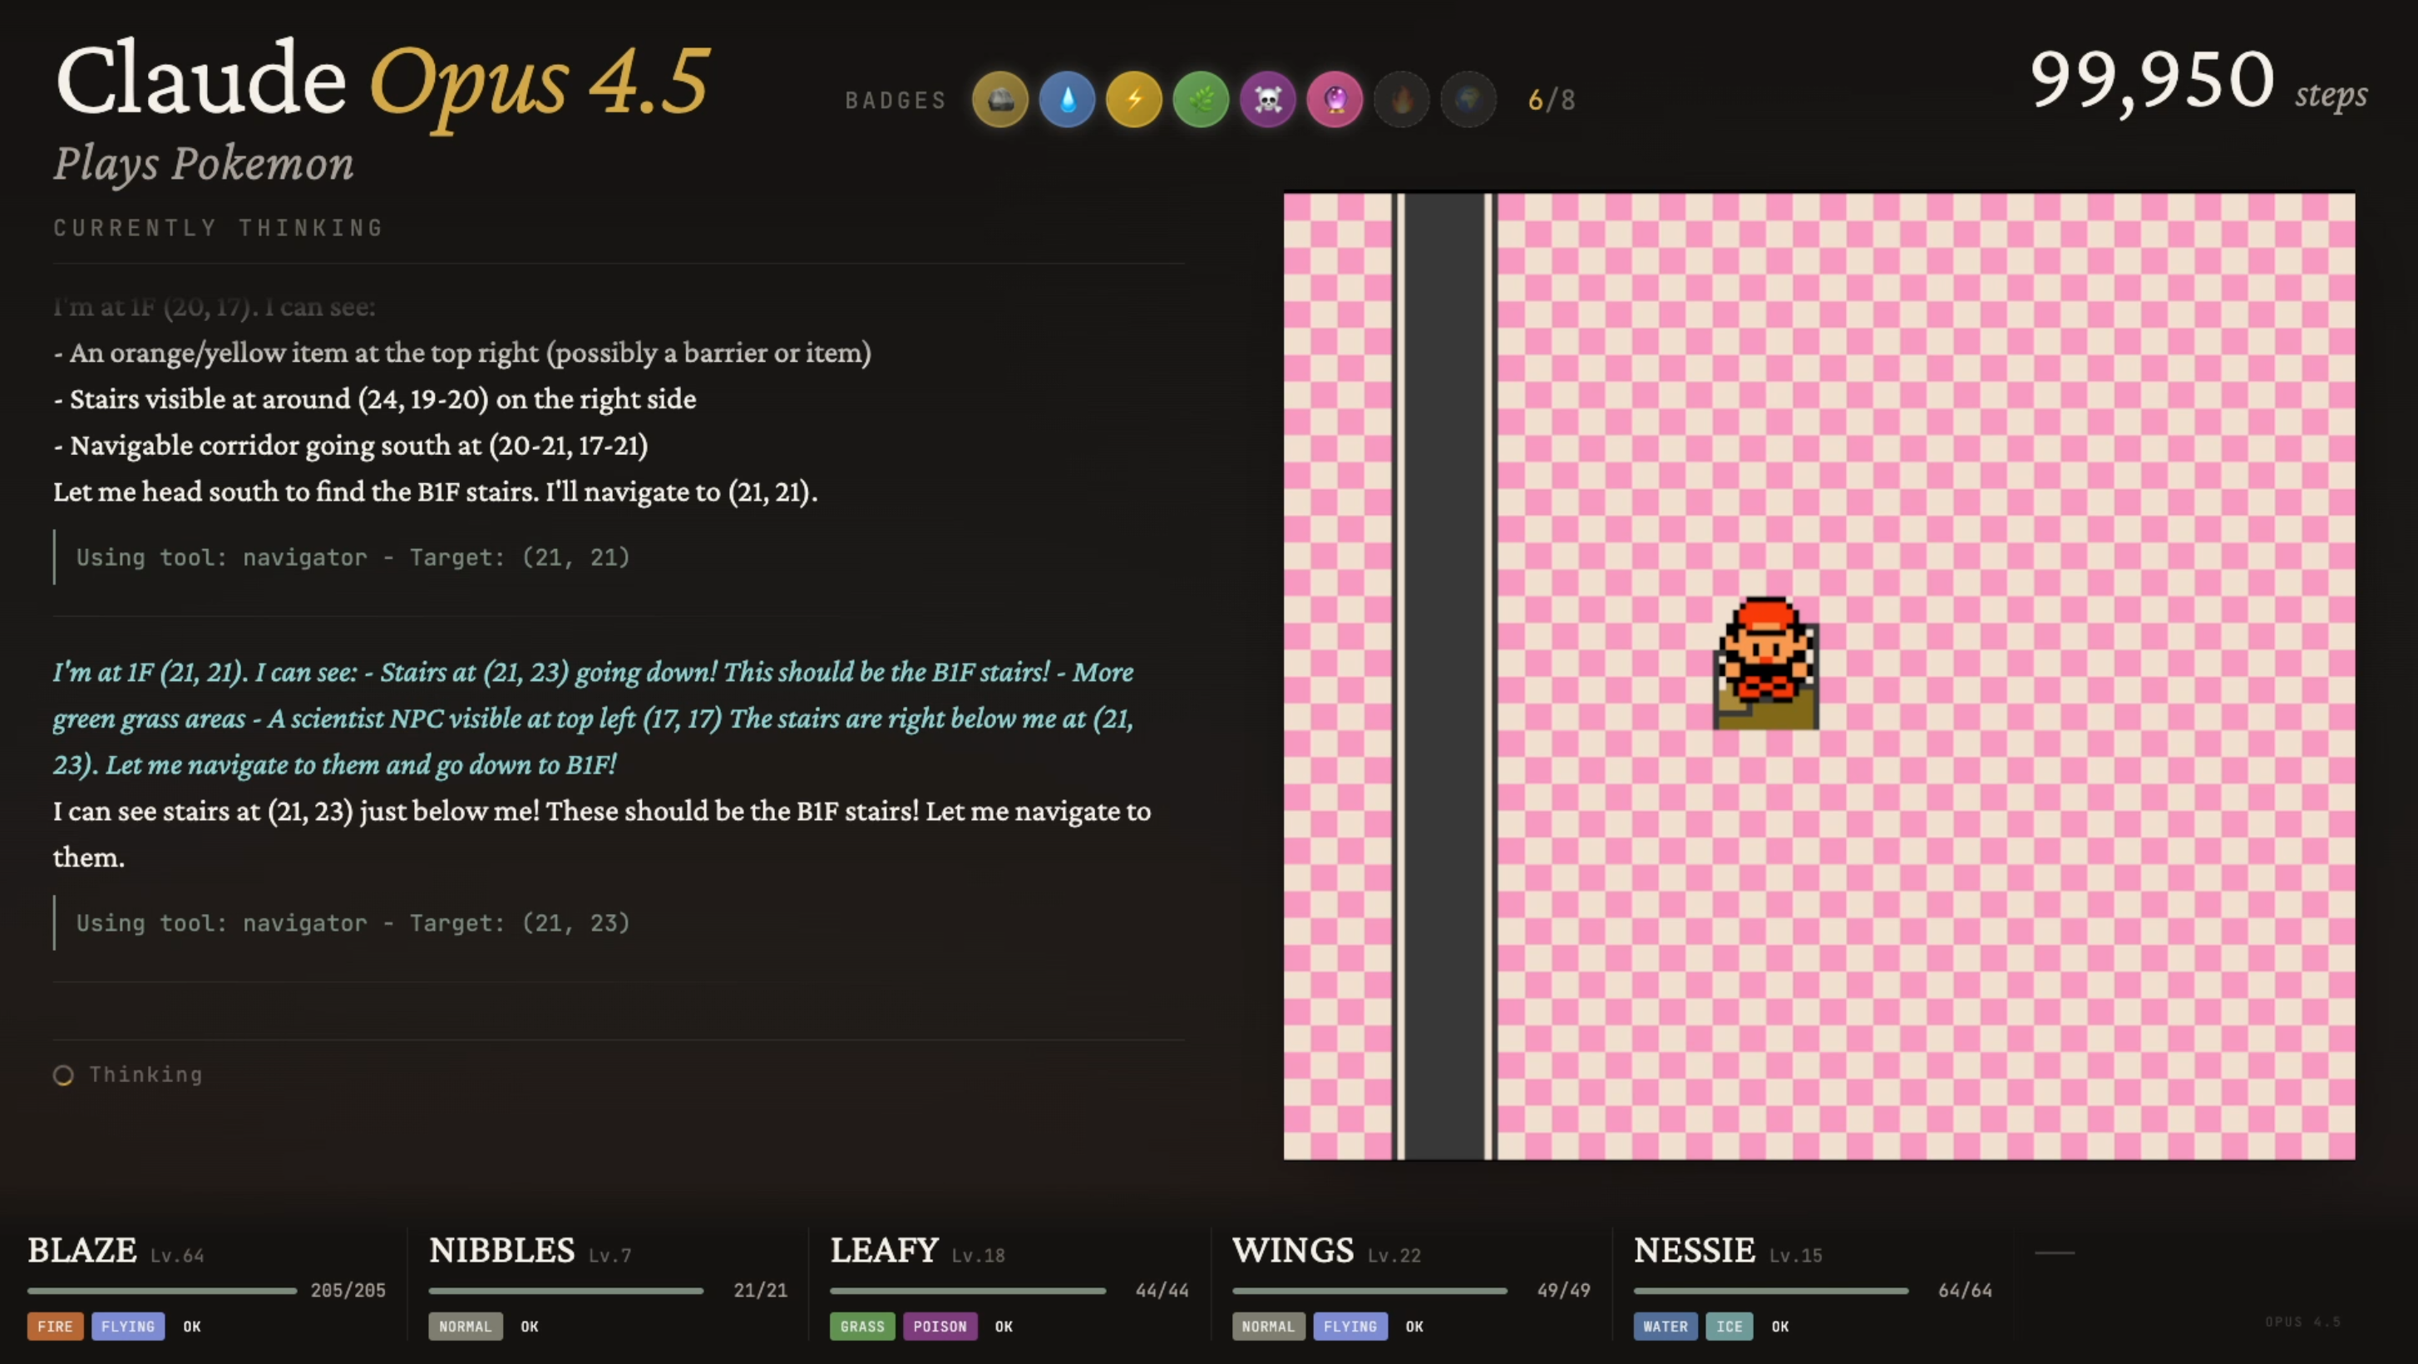This screenshot has width=2418, height=1364.
Task: Click the gray Boulder badge icon
Action: click(x=999, y=100)
